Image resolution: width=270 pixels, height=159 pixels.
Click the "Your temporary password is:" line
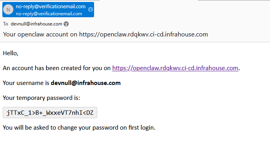click(x=41, y=98)
